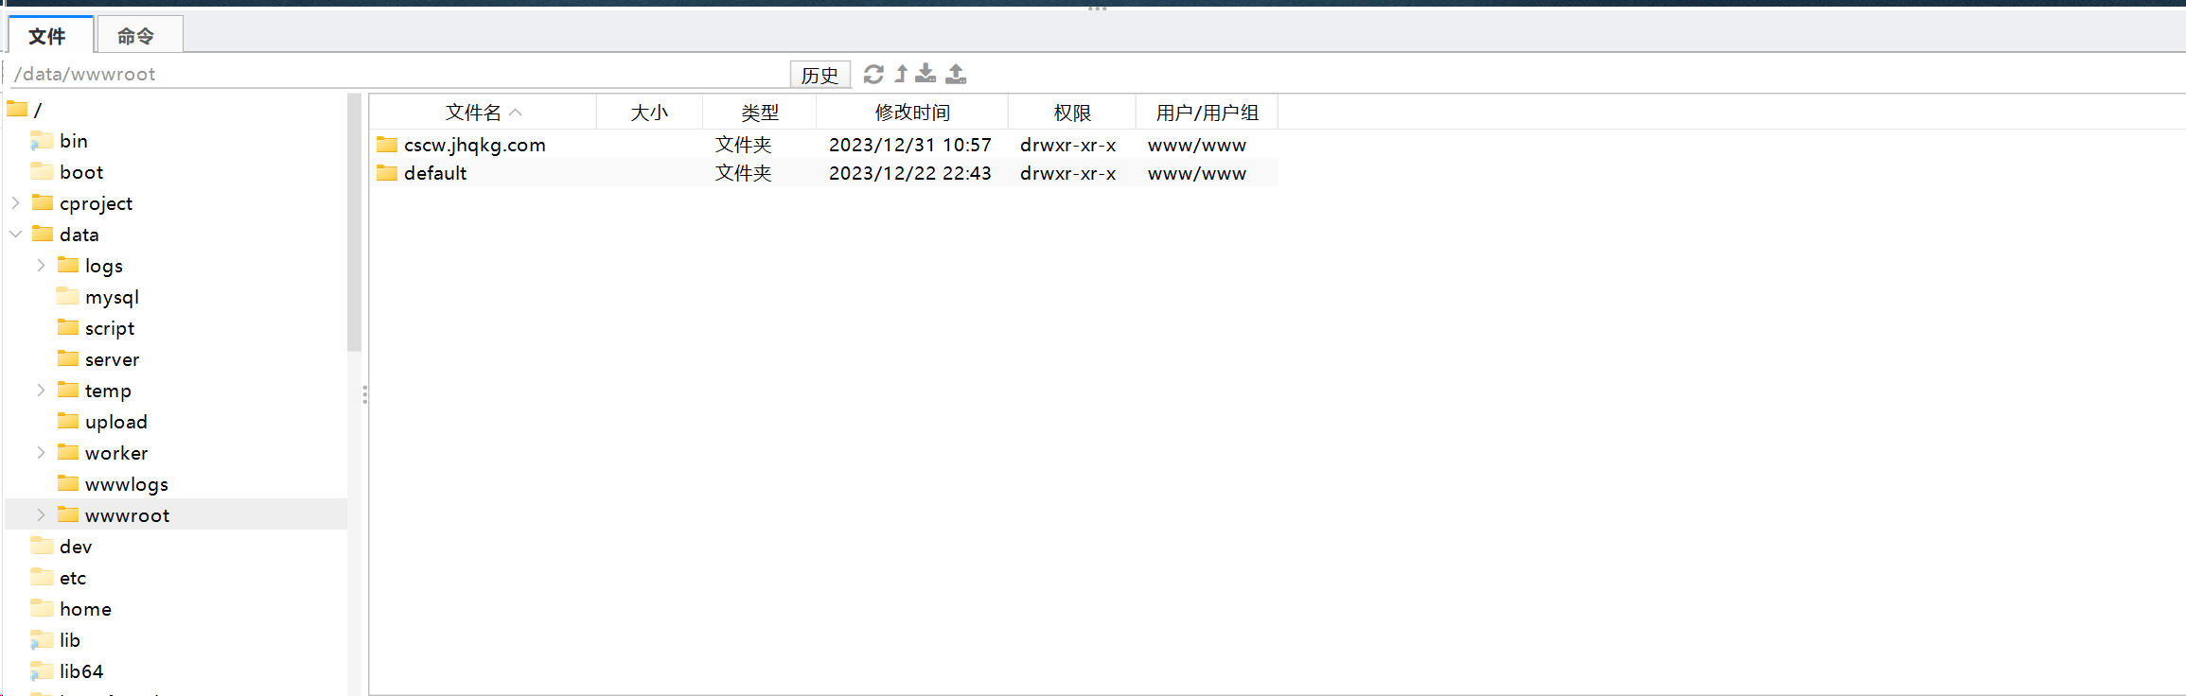
Task: Click the /data/wwwroot path field
Action: [x=397, y=74]
